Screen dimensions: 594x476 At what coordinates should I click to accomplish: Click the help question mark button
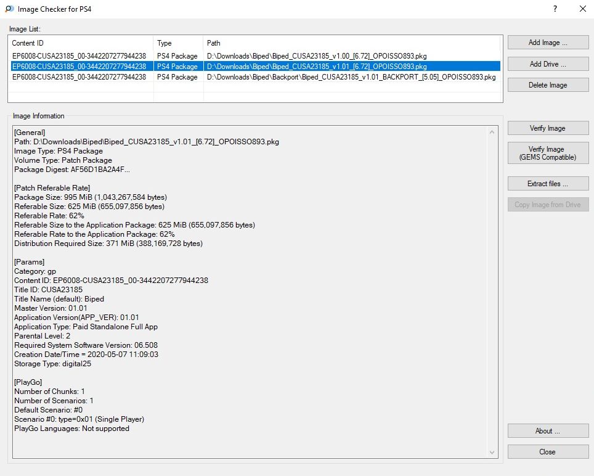point(555,9)
